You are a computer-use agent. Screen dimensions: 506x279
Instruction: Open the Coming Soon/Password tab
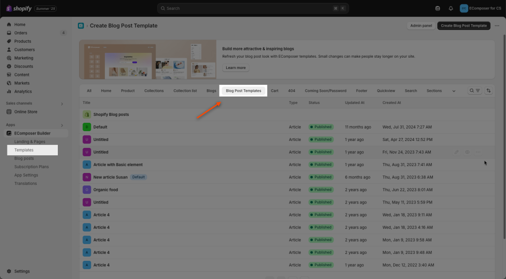pos(326,91)
